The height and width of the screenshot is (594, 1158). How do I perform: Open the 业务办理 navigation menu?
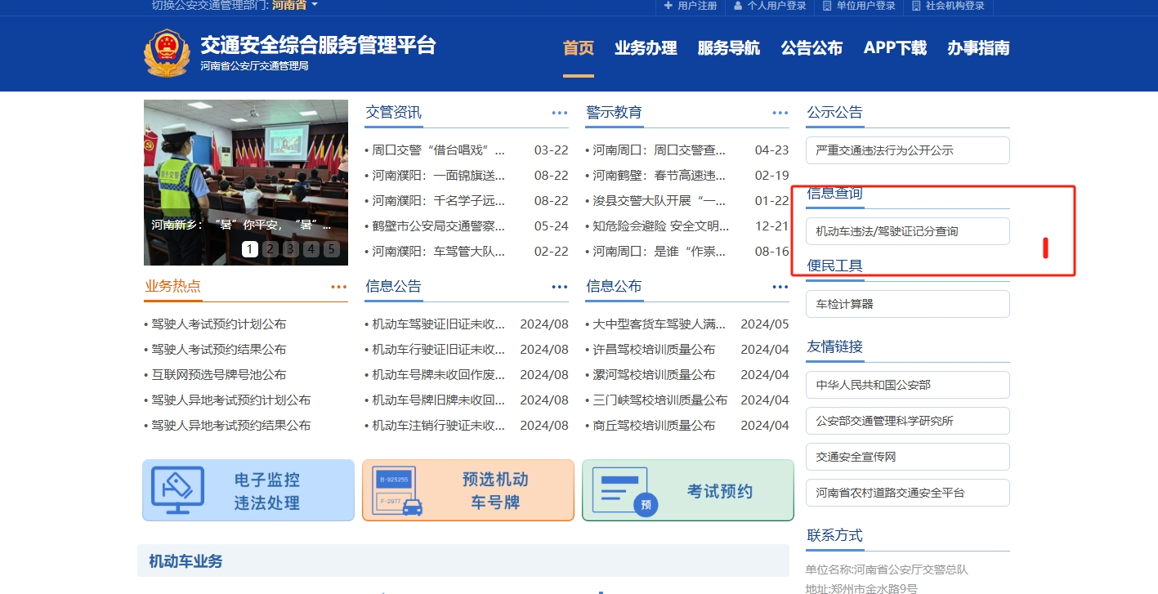(x=646, y=48)
